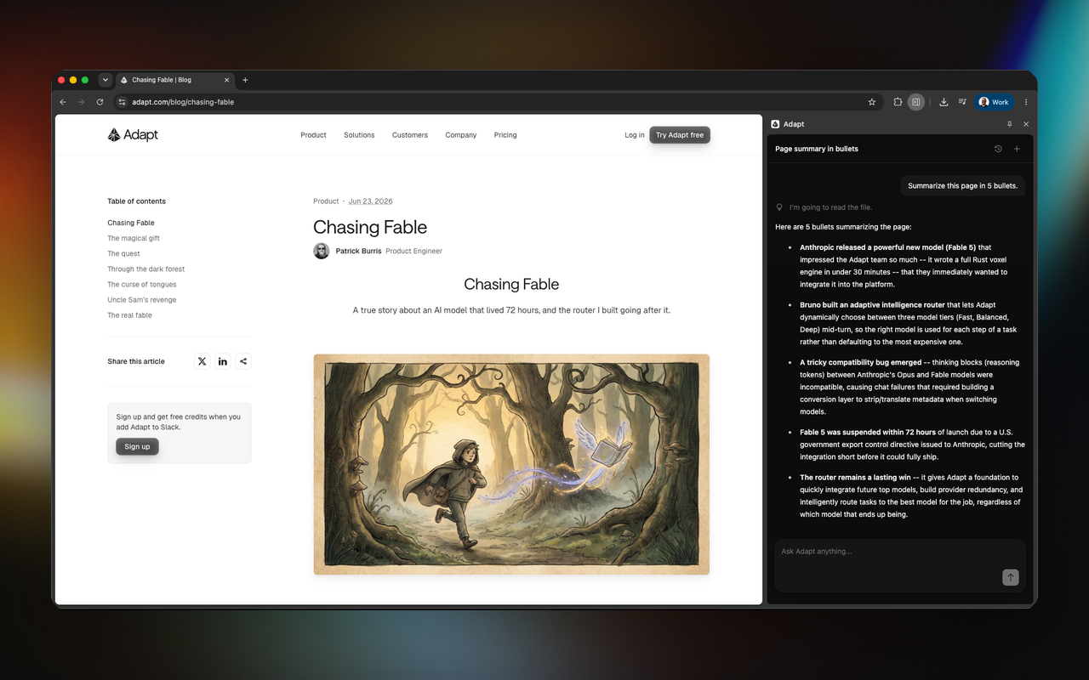Open a new browser tab
The width and height of the screenshot is (1089, 680).
[245, 80]
